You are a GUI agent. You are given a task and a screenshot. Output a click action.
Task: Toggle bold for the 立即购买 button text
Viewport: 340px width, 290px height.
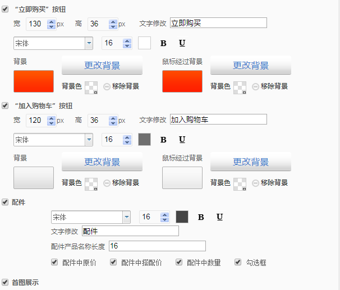pyautogui.click(x=164, y=43)
